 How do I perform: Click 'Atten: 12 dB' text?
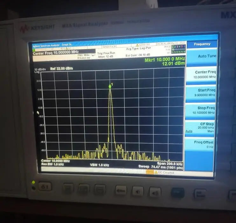105,57
